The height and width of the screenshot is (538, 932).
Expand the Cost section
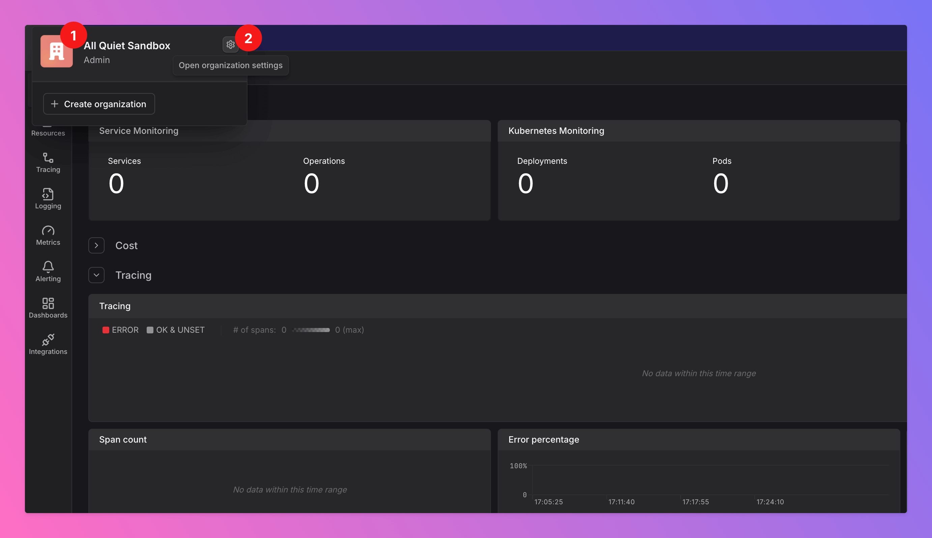click(x=96, y=246)
